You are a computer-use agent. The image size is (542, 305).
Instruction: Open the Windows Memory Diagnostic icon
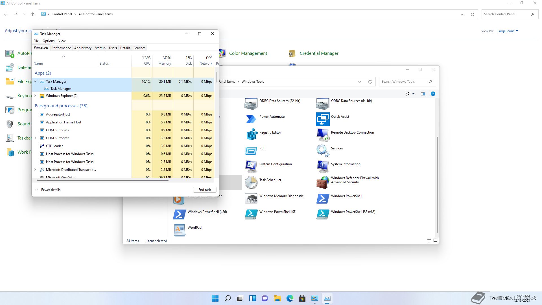251,199
